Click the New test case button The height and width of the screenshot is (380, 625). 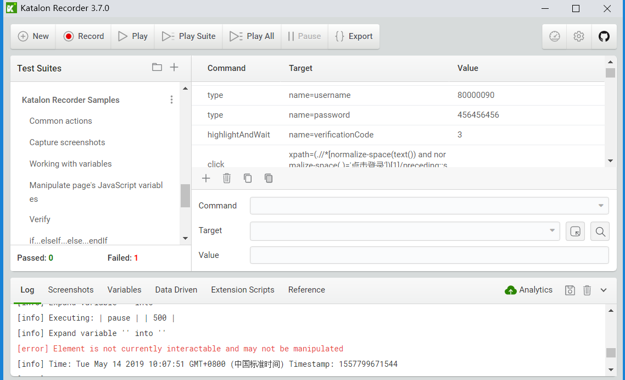[x=33, y=36]
